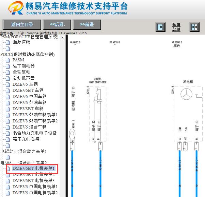Click document icon beside DMEV6 柴油车辆
205x197 pixels.
[x=8, y=103]
